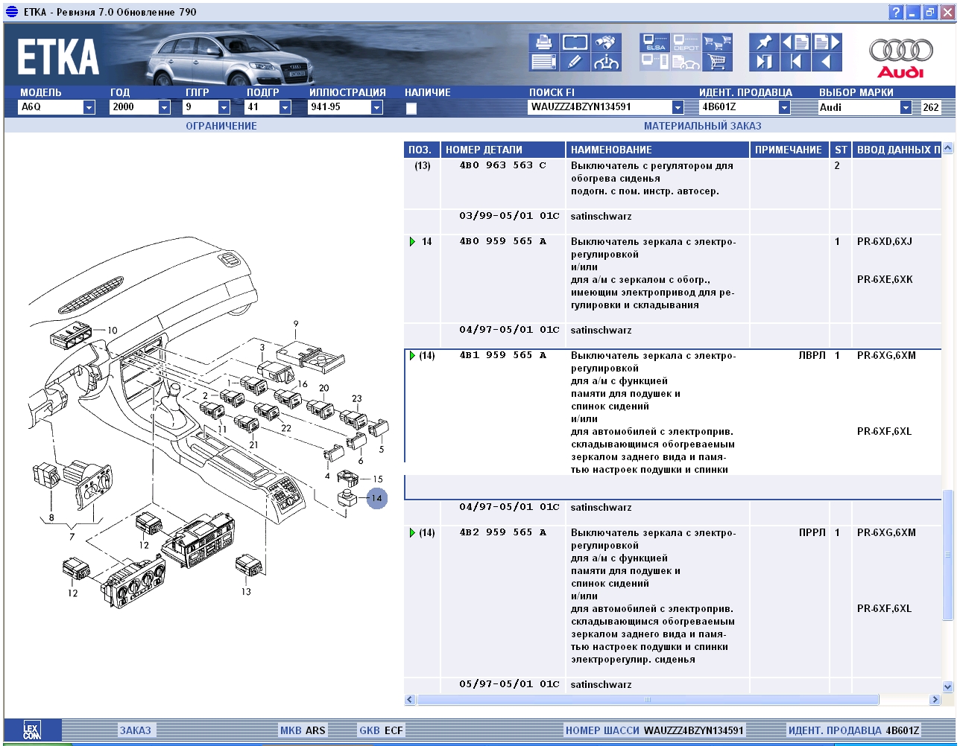This screenshot has width=960, height=746.
Task: Click the ЗАКАЗ button in status bar
Action: coord(135,730)
